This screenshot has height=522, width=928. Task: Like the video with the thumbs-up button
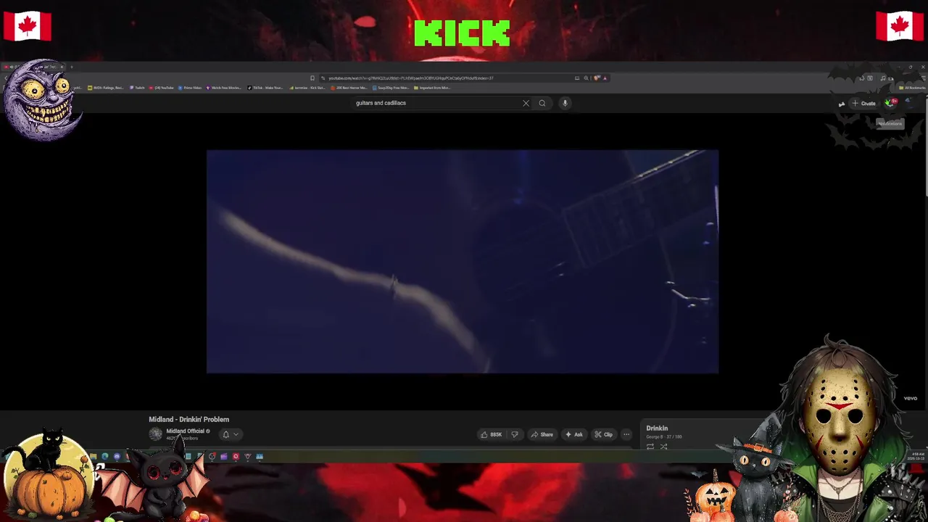pos(491,435)
